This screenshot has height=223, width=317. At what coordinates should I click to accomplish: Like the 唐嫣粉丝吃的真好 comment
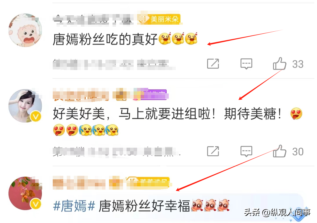point(279,64)
